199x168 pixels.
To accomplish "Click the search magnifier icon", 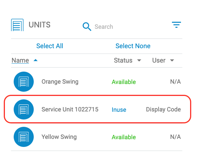I will [x=87, y=26].
